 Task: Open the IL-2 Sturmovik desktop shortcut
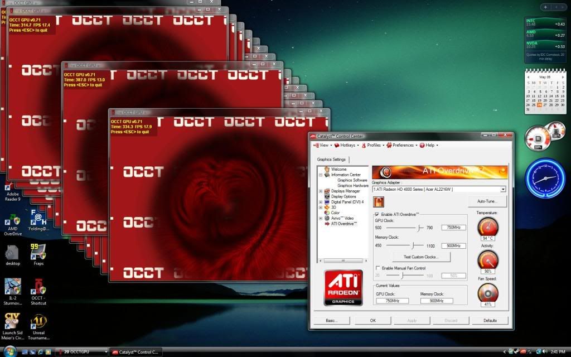pyautogui.click(x=12, y=292)
